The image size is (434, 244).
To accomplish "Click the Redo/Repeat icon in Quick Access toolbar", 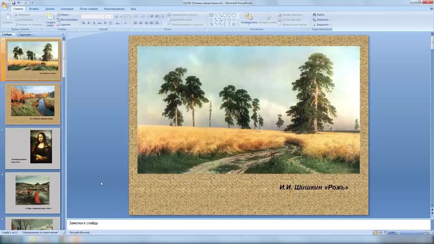I will click(26, 3).
